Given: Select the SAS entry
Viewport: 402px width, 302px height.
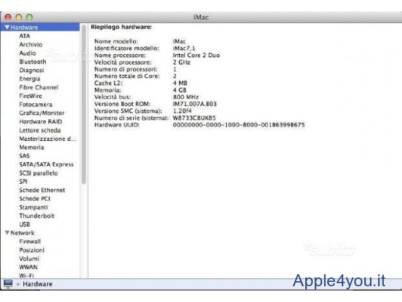Looking at the screenshot, I should [24, 156].
